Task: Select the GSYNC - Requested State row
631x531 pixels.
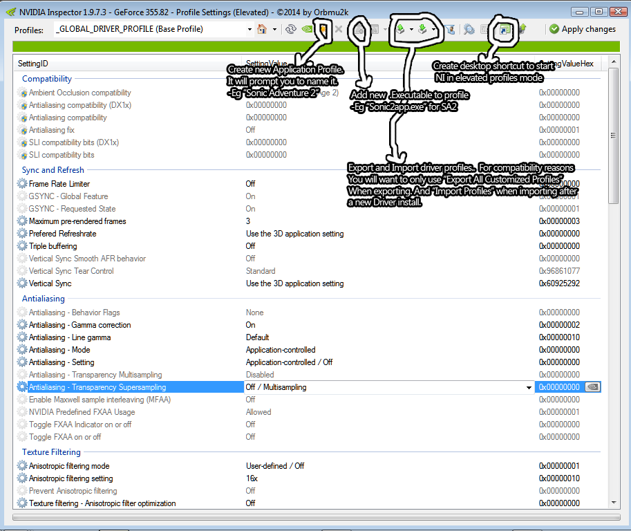Action: [x=72, y=209]
